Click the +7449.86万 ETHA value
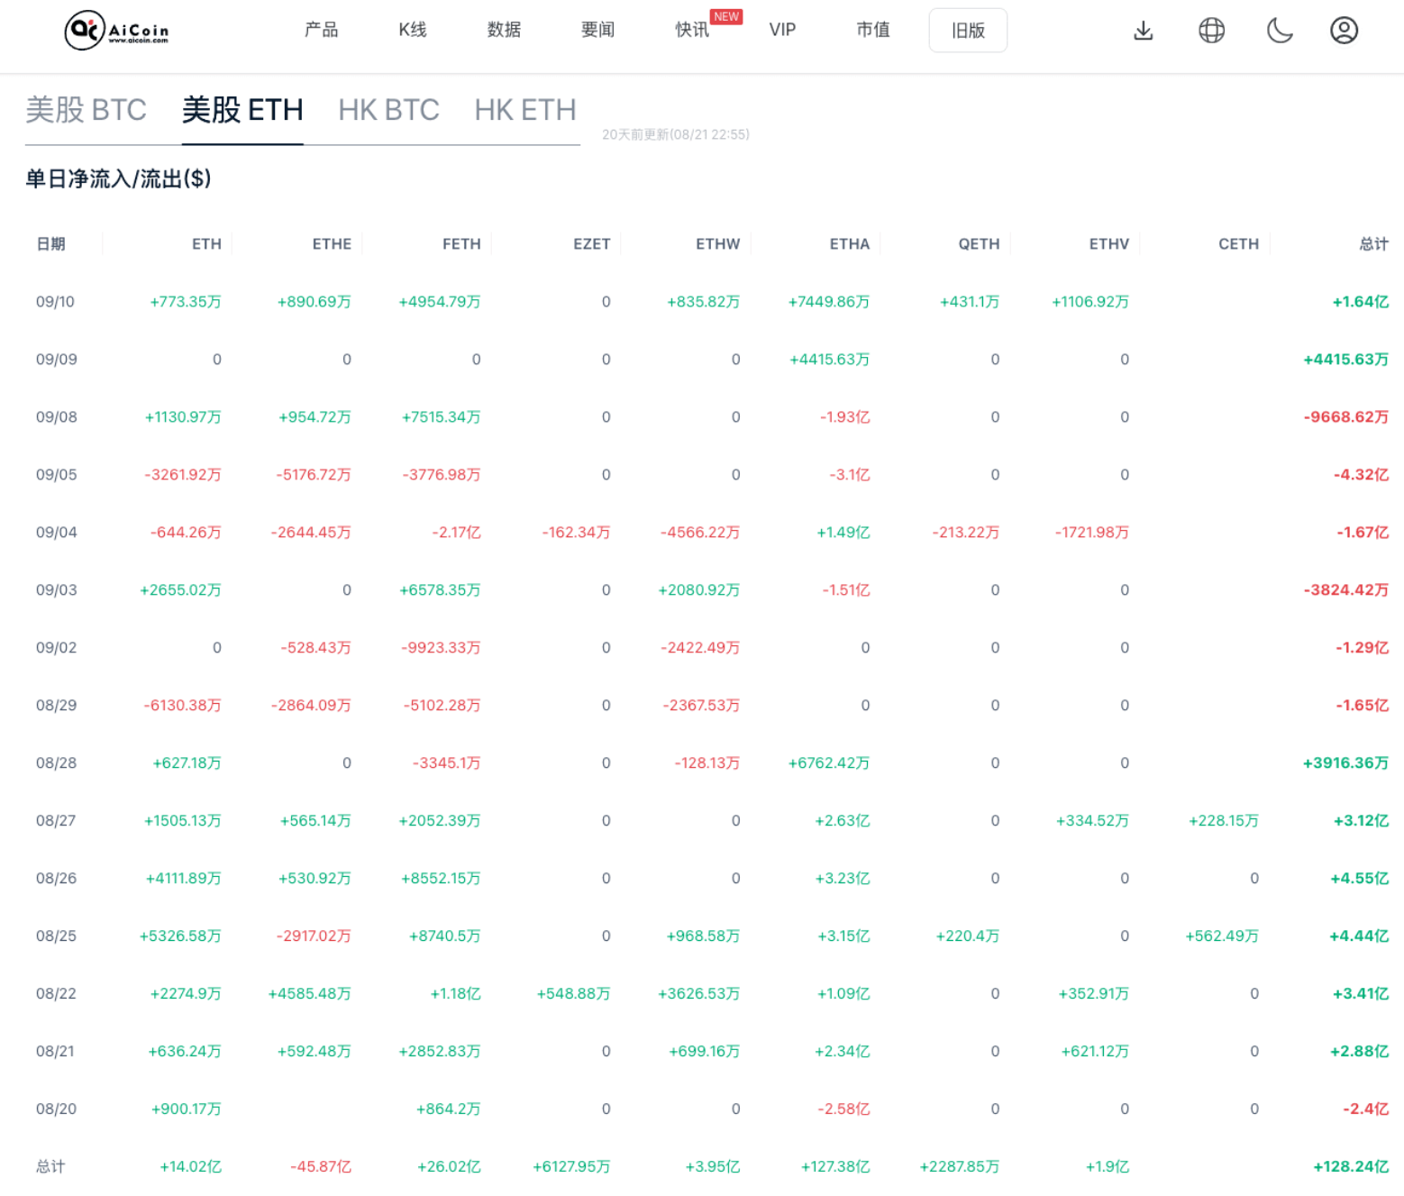 point(828,302)
